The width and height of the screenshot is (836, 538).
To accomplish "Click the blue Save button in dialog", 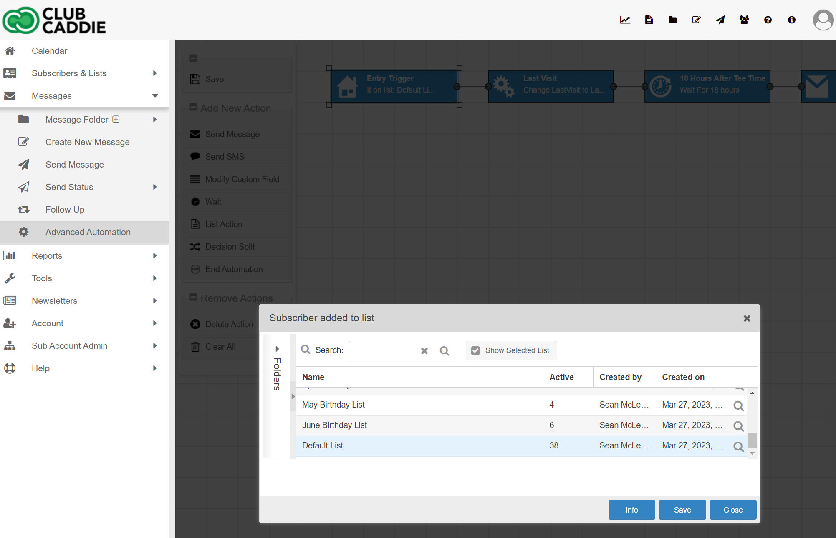I will tap(682, 510).
